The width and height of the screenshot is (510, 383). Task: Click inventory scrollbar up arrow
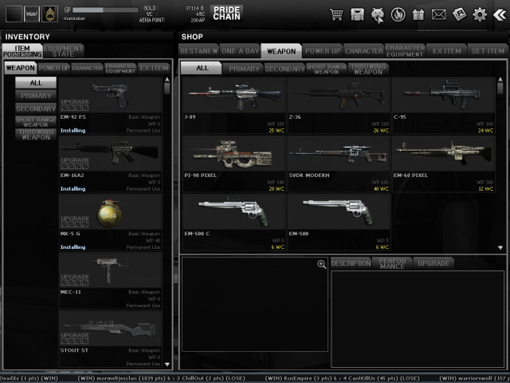pyautogui.click(x=167, y=80)
